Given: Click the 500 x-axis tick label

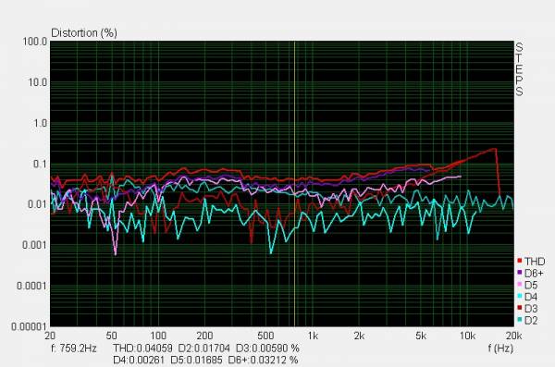Looking at the screenshot, I should tap(265, 336).
